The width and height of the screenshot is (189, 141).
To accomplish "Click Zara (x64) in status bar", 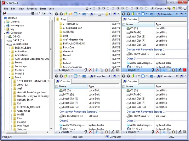I will [77, 137].
